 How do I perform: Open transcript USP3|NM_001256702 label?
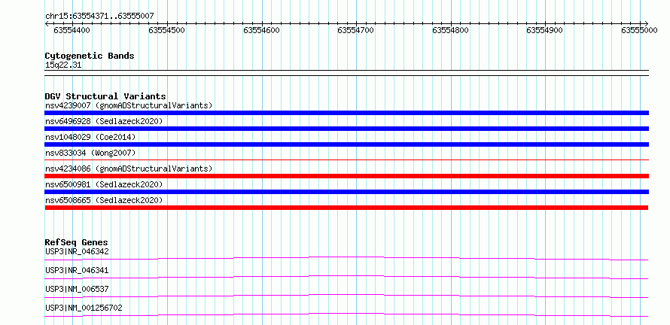84,308
